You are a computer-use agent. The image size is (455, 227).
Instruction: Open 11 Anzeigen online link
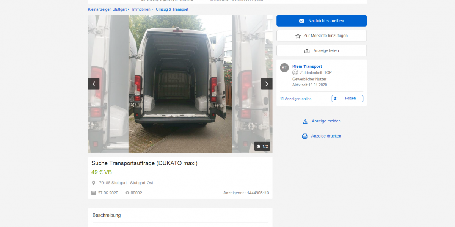[296, 99]
